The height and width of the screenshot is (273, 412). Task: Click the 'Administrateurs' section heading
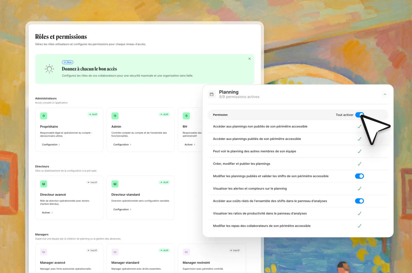click(46, 98)
